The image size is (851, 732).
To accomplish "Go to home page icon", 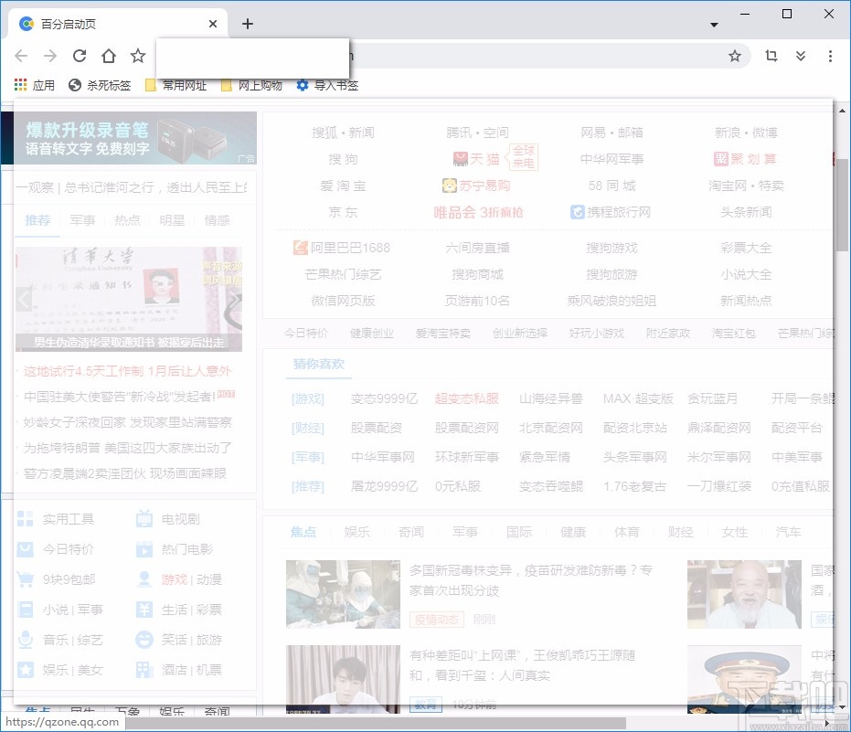I will (x=109, y=56).
